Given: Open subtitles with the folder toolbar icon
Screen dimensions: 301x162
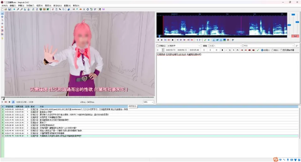Looking at the screenshot, I should click(x=6, y=9).
